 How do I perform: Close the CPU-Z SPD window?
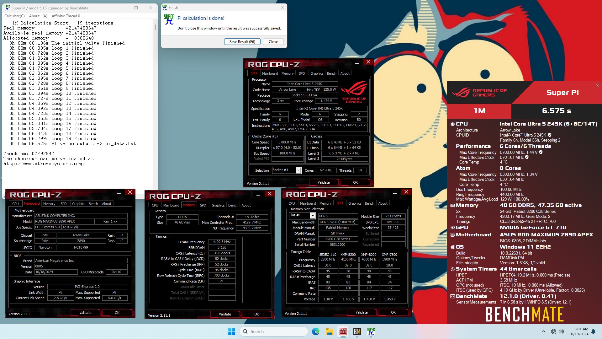point(406,192)
